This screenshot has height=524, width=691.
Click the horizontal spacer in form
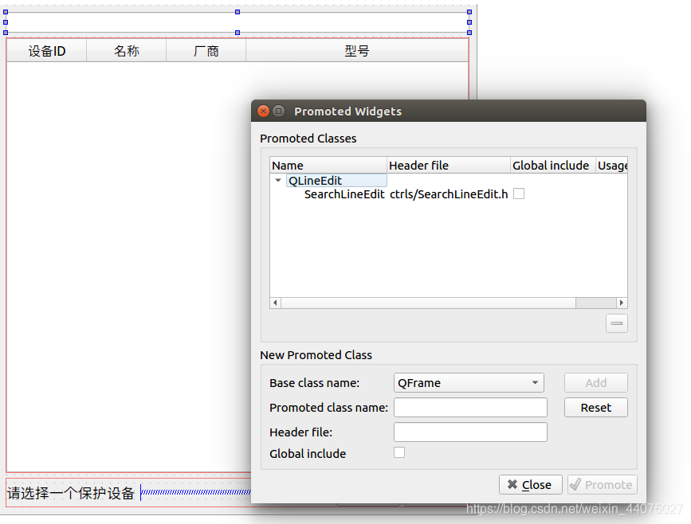tap(196, 492)
